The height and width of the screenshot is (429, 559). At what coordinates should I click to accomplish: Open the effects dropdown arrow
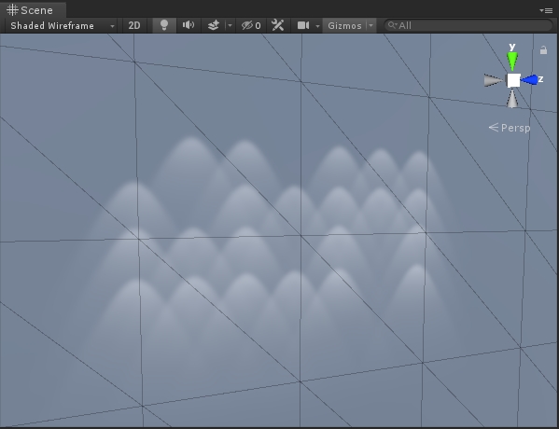[230, 25]
